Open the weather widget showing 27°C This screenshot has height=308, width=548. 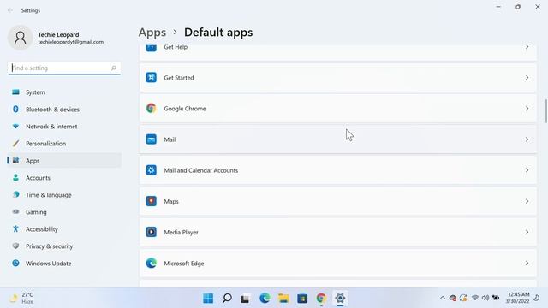21,299
